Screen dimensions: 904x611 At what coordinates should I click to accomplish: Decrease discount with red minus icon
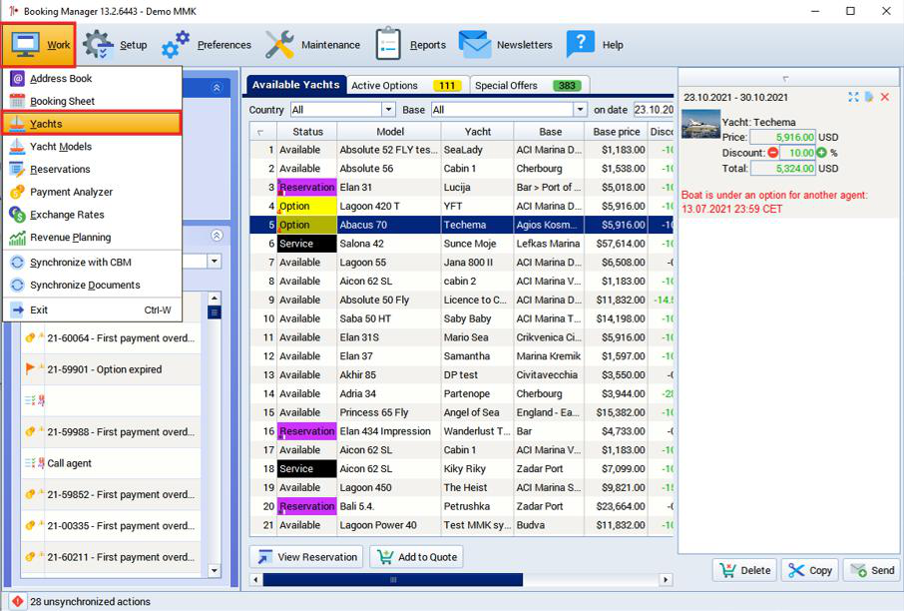pos(773,153)
